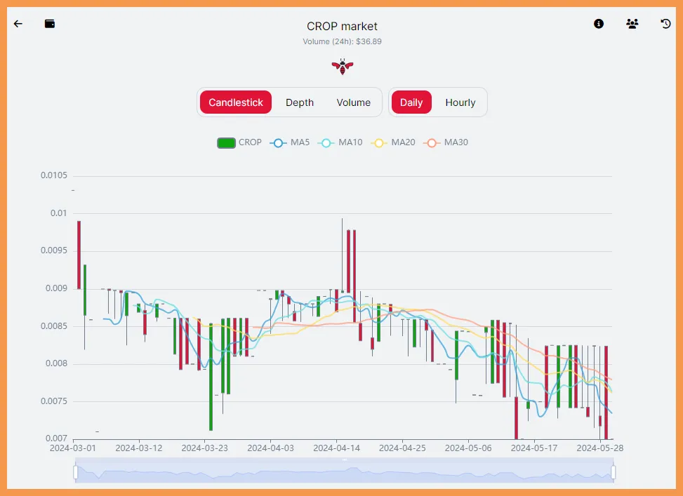Select the Daily interval
The image size is (683, 496).
411,102
